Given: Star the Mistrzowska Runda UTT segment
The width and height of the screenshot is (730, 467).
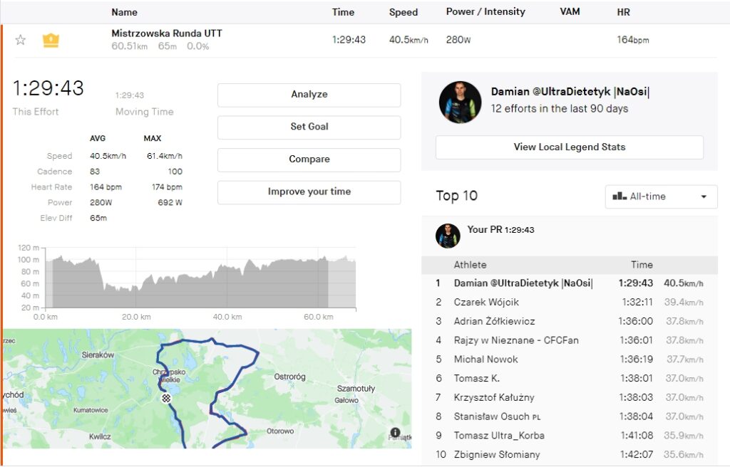Looking at the screenshot, I should (x=21, y=40).
